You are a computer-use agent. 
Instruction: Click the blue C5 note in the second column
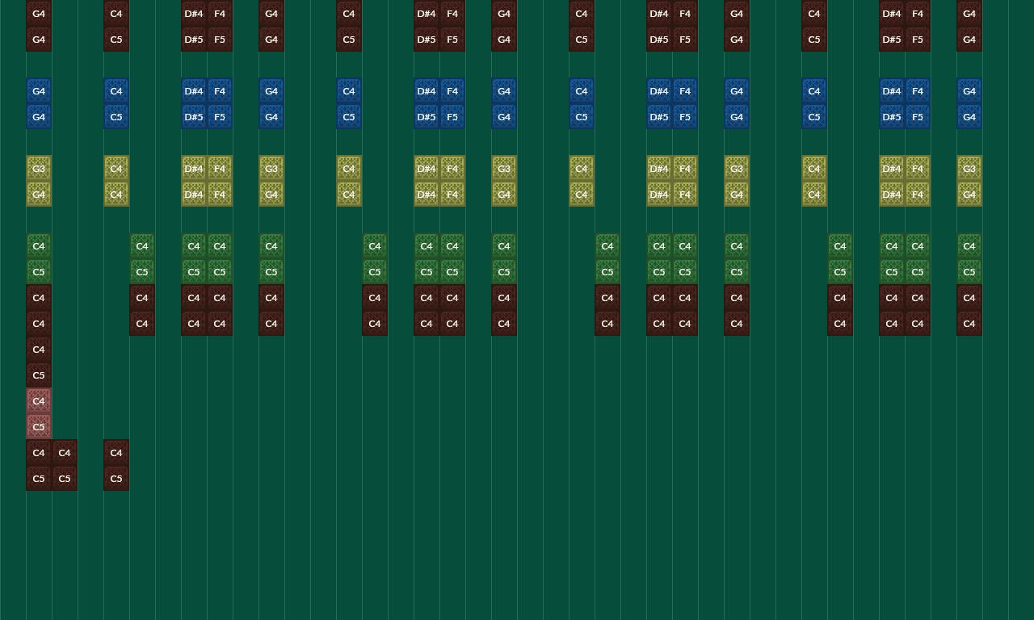(116, 116)
